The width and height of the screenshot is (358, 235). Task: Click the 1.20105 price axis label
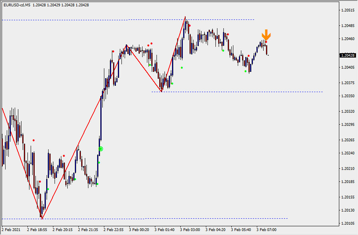[x=348, y=224]
